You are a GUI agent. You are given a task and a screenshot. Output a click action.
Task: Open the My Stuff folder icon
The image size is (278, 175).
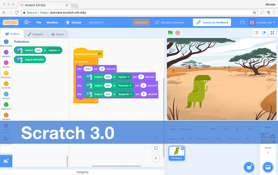pos(242,23)
